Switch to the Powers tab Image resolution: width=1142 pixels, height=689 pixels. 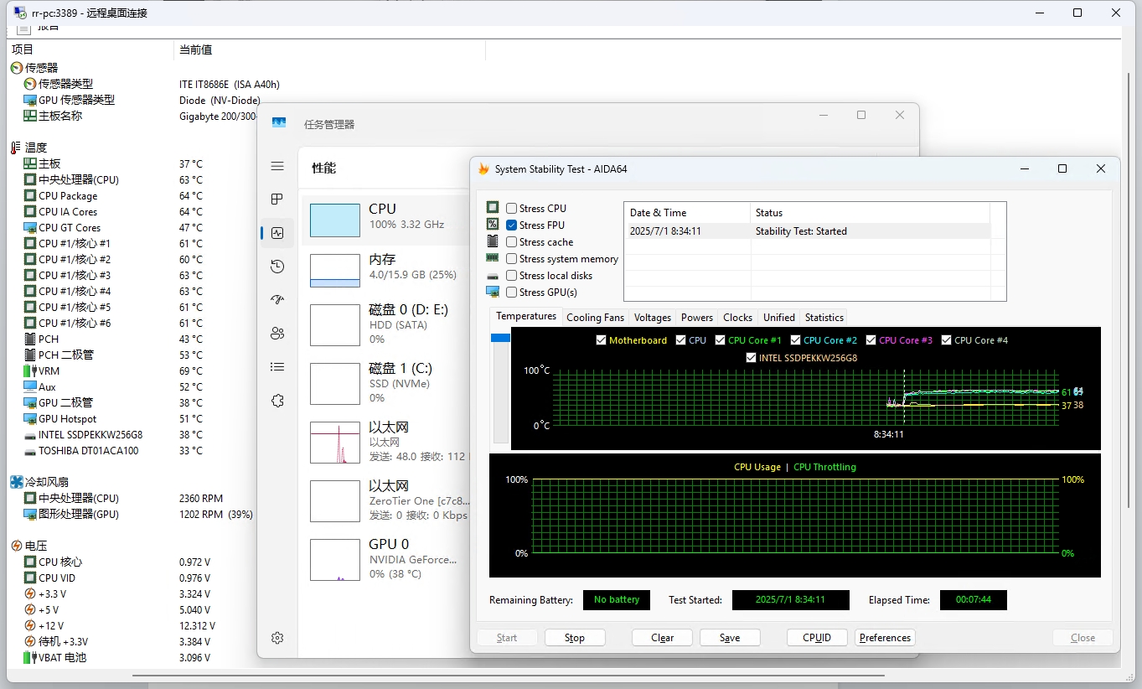click(x=697, y=318)
